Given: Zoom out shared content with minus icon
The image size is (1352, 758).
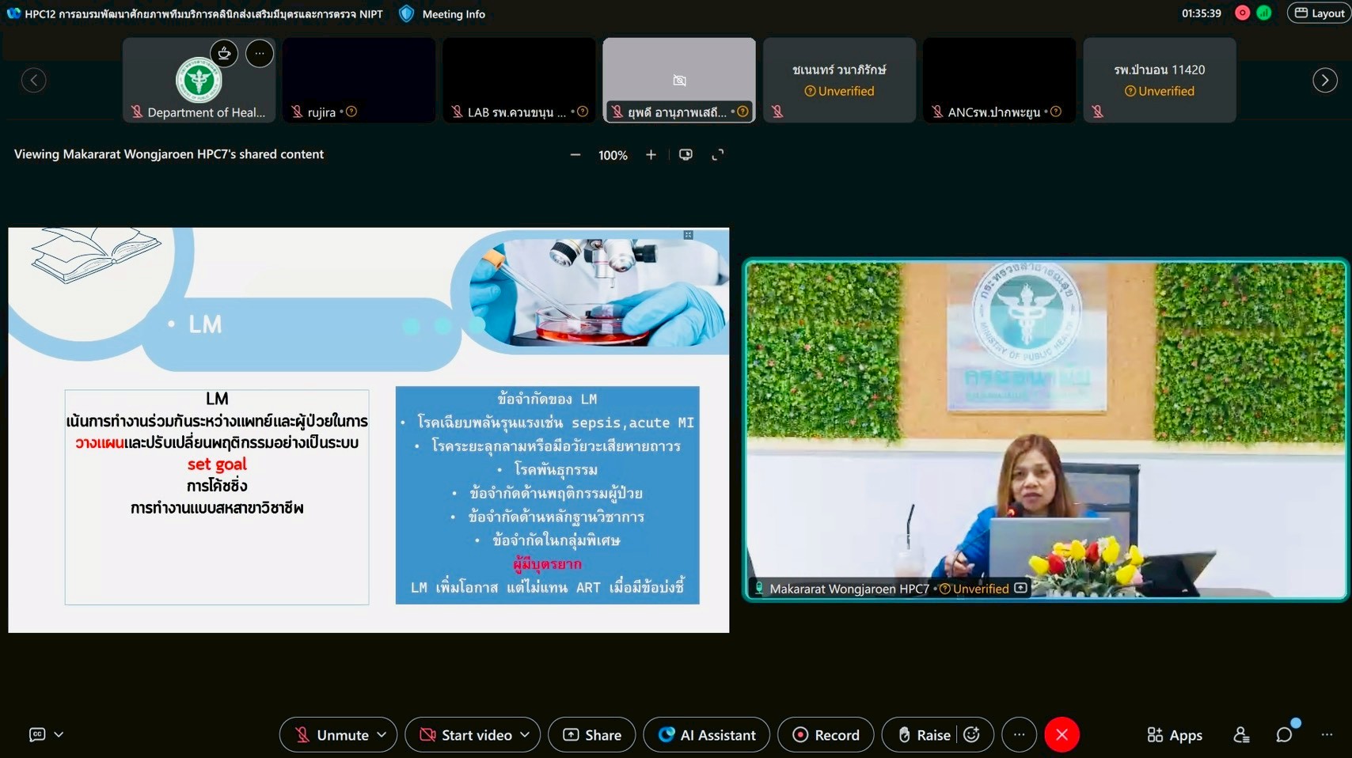Looking at the screenshot, I should pos(575,155).
